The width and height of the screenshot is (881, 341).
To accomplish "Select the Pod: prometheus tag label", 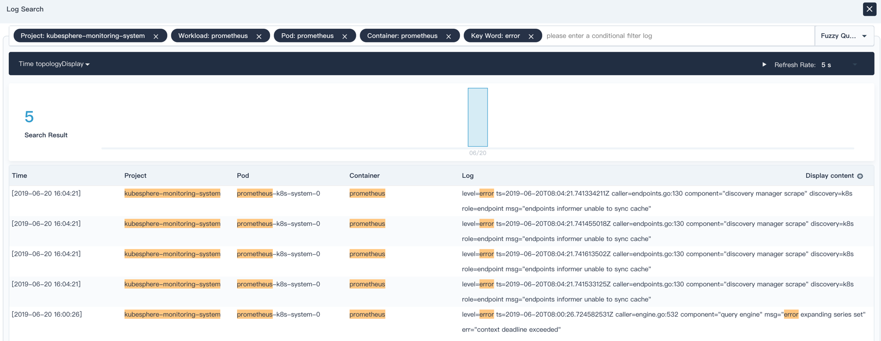I will 307,36.
